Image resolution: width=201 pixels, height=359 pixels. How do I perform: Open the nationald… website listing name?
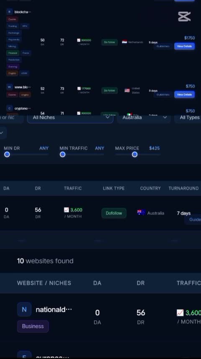pos(54,310)
